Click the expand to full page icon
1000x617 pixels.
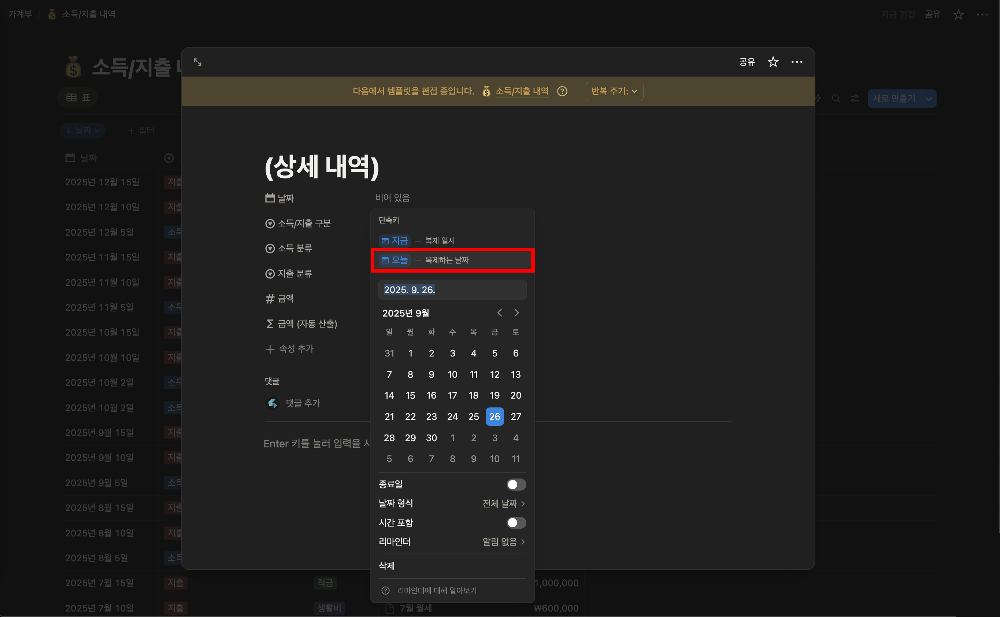coord(197,62)
